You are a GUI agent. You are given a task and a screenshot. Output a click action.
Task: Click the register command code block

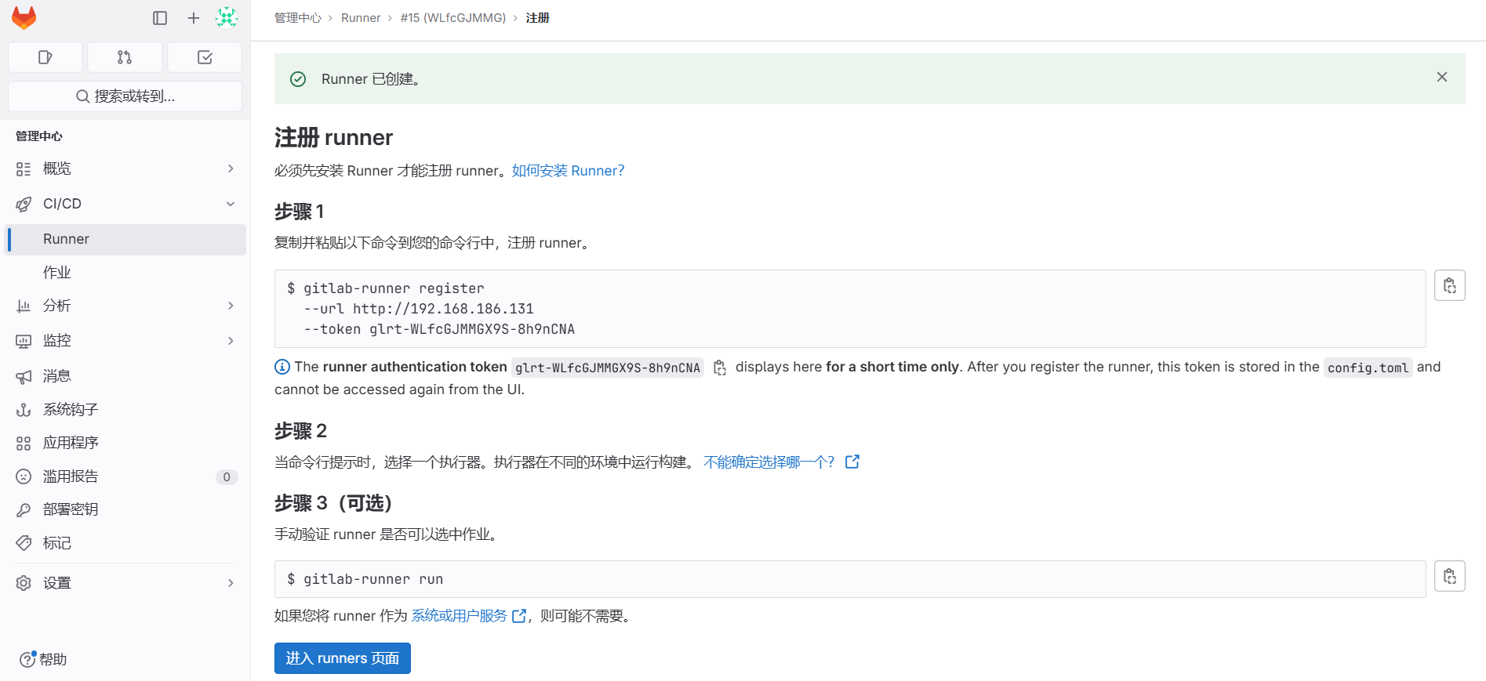850,309
